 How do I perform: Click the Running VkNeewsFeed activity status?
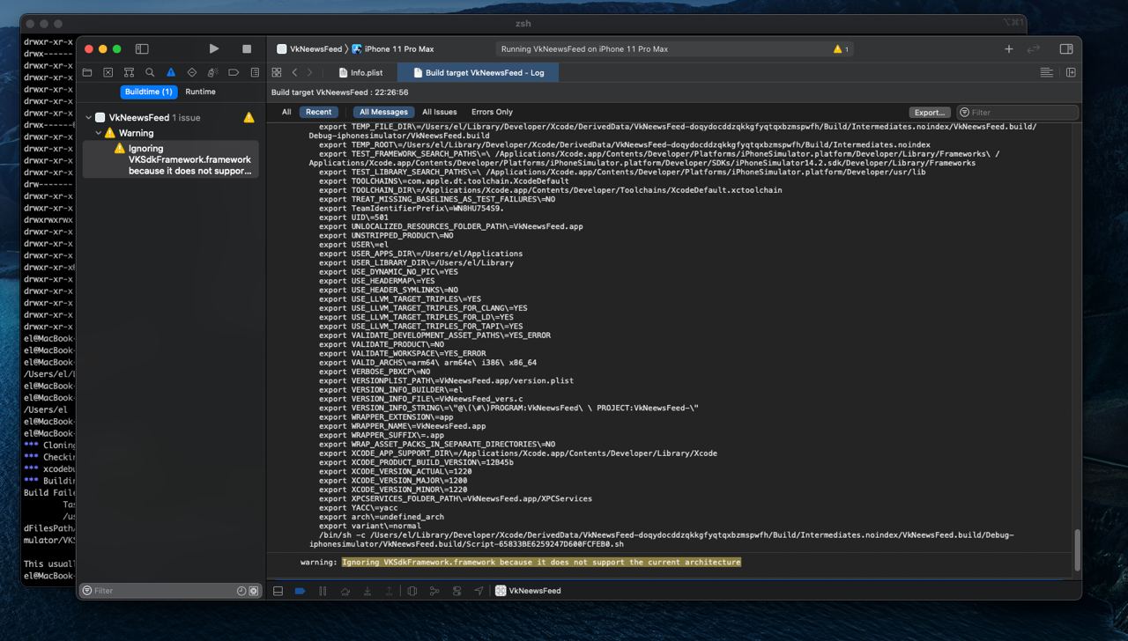[584, 49]
